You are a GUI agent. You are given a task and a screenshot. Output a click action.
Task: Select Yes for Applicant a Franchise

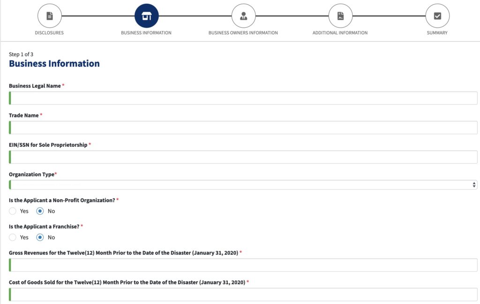[x=13, y=237]
